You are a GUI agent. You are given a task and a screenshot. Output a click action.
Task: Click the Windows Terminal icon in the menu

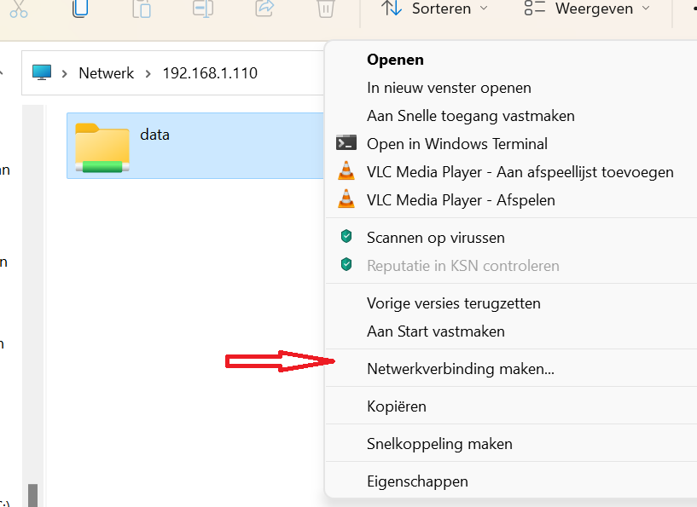[346, 143]
